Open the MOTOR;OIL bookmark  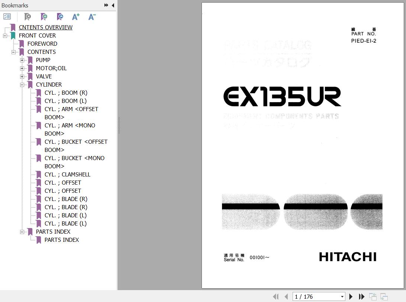coord(51,68)
